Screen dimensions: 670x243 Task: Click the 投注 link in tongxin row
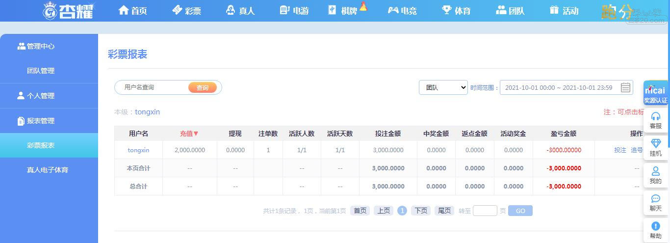point(620,150)
